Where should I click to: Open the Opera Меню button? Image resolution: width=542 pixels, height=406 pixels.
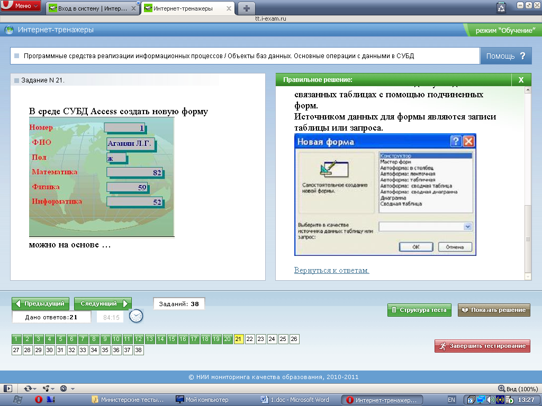(x=21, y=6)
